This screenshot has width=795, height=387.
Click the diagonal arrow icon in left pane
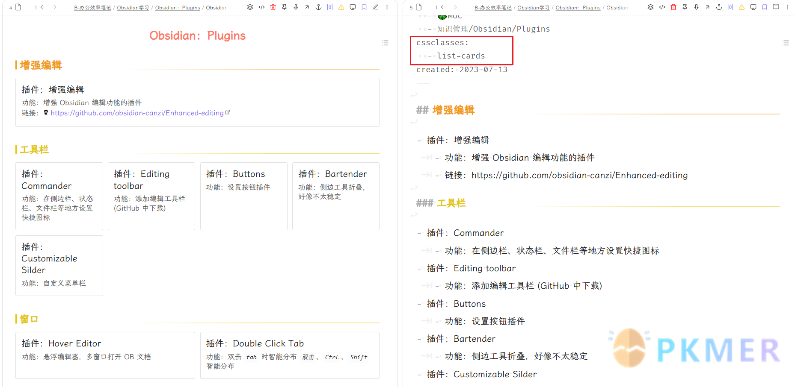[x=307, y=7]
